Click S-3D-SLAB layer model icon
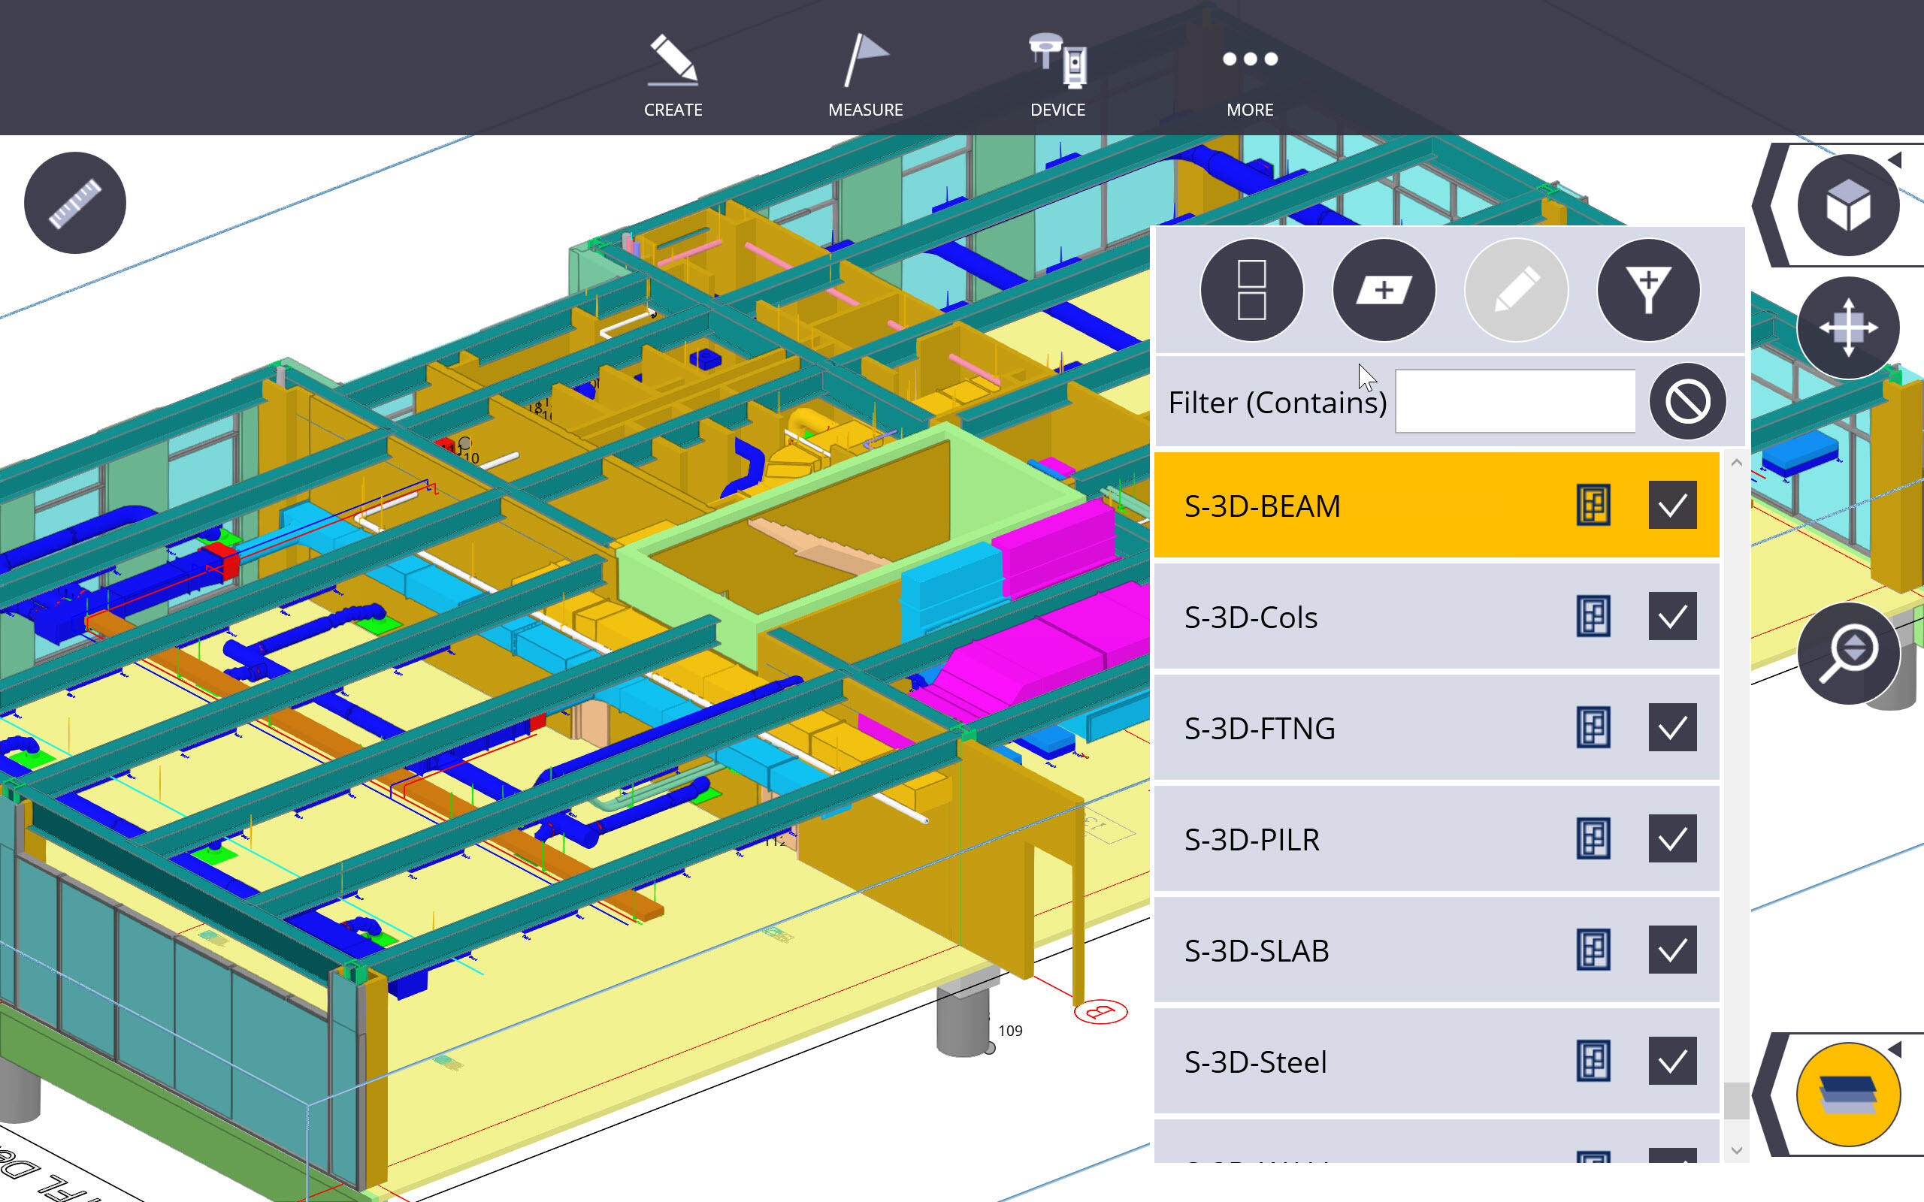1924x1202 pixels. click(x=1593, y=951)
